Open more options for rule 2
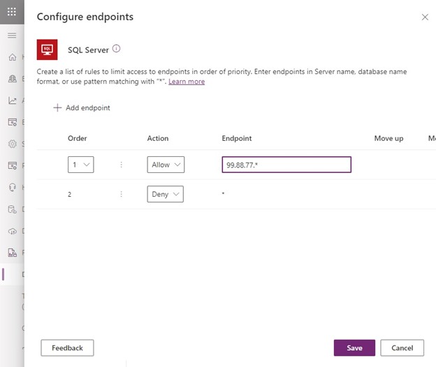 click(121, 194)
